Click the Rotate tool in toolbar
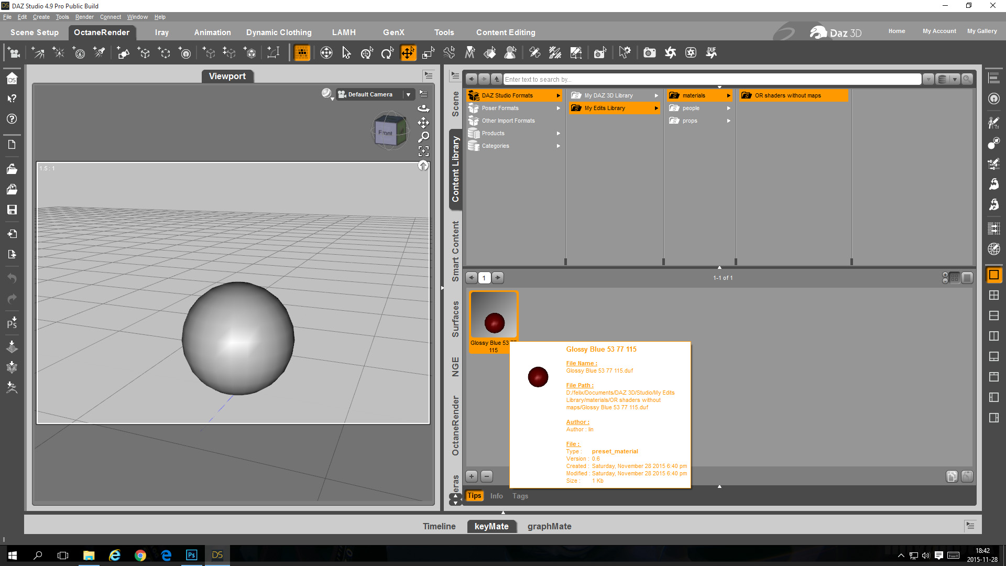This screenshot has height=566, width=1006. coord(387,53)
